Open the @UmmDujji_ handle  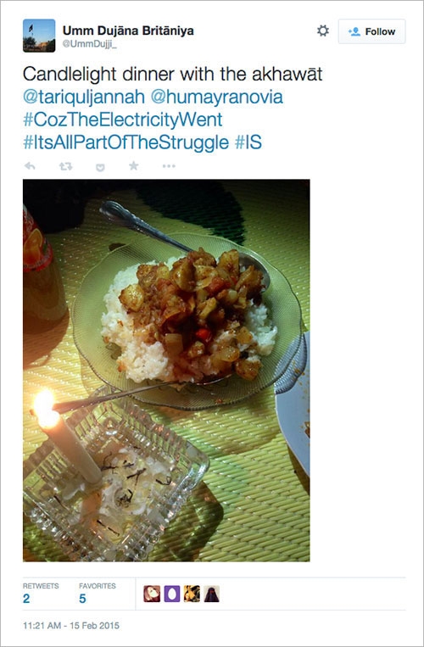[x=90, y=45]
